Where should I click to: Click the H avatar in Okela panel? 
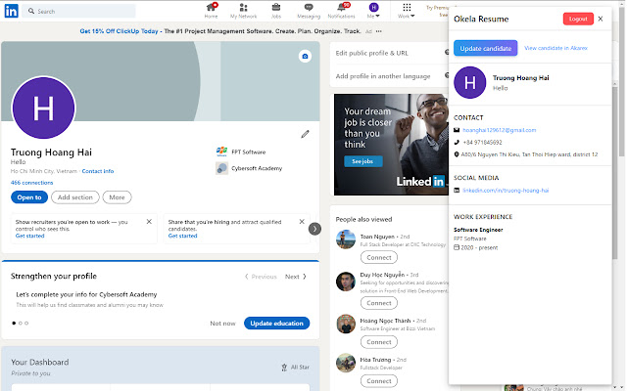(x=470, y=82)
